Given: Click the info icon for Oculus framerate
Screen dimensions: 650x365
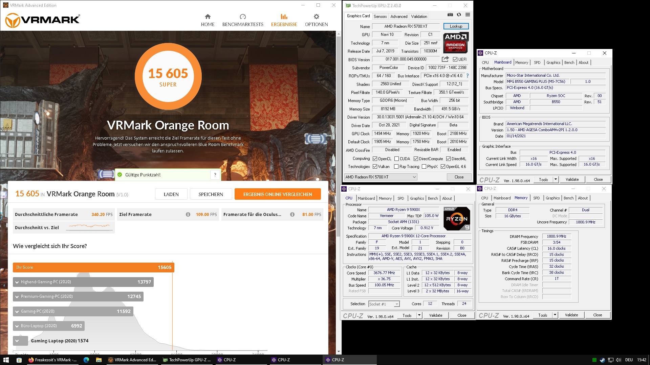Looking at the screenshot, I should coord(292,215).
